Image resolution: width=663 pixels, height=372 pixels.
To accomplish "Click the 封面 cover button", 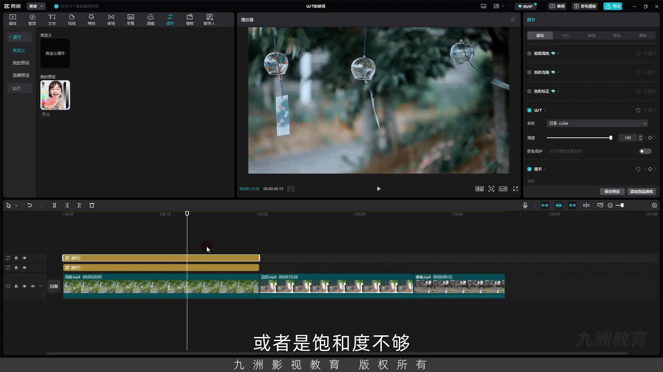I will (x=54, y=286).
